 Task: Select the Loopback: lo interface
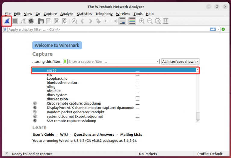coord(57,79)
